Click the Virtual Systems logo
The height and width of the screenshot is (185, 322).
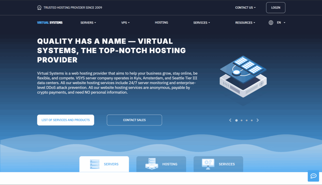pyautogui.click(x=50, y=23)
